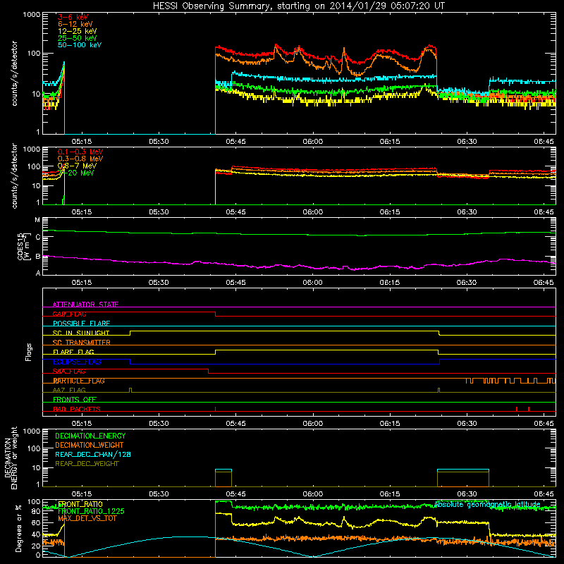Select the cyan 50-100 keV legend label
The width and height of the screenshot is (564, 564).
pos(80,44)
